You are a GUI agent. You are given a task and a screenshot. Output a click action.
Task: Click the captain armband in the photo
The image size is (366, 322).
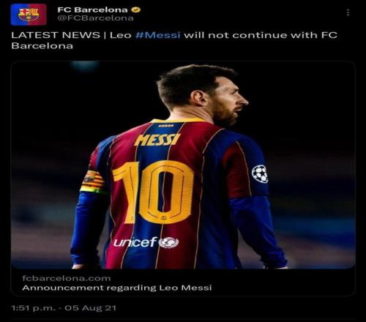pos(93,182)
